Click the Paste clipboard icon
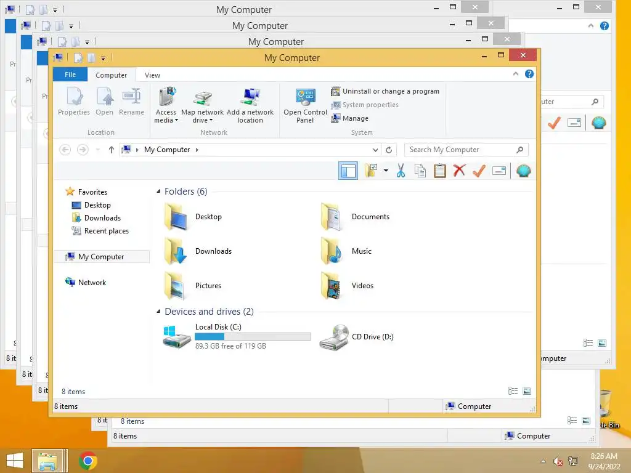631x473 pixels. (x=439, y=171)
